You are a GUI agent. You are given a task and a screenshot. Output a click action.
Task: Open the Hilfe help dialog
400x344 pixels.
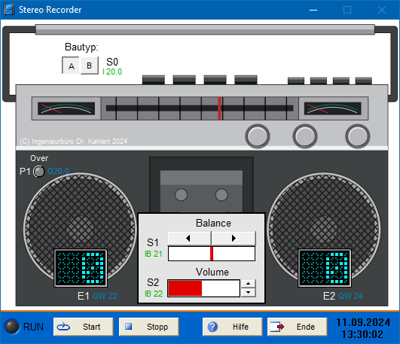[x=233, y=327]
